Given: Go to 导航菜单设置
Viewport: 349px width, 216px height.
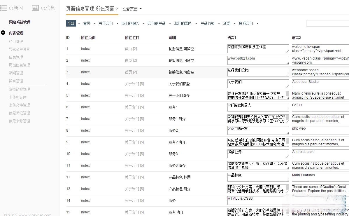Looking at the screenshot, I should pyautogui.click(x=19, y=49).
